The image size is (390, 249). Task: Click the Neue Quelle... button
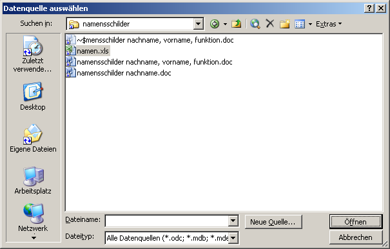pyautogui.click(x=273, y=222)
